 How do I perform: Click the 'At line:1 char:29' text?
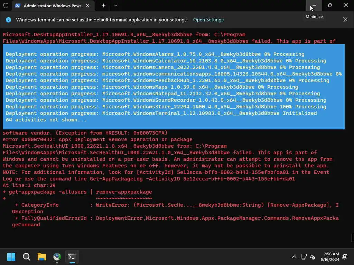(x=29, y=185)
